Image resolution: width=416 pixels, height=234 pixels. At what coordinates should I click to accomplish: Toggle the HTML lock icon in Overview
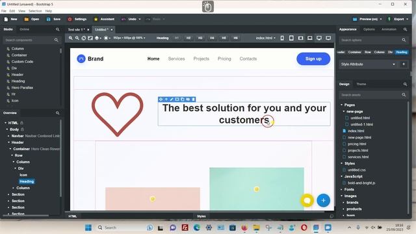click(x=21, y=123)
